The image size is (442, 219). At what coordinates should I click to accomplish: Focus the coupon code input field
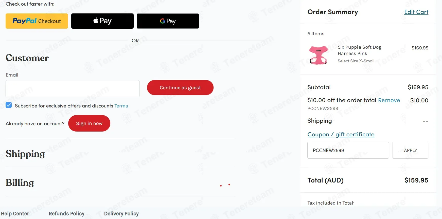pyautogui.click(x=348, y=150)
